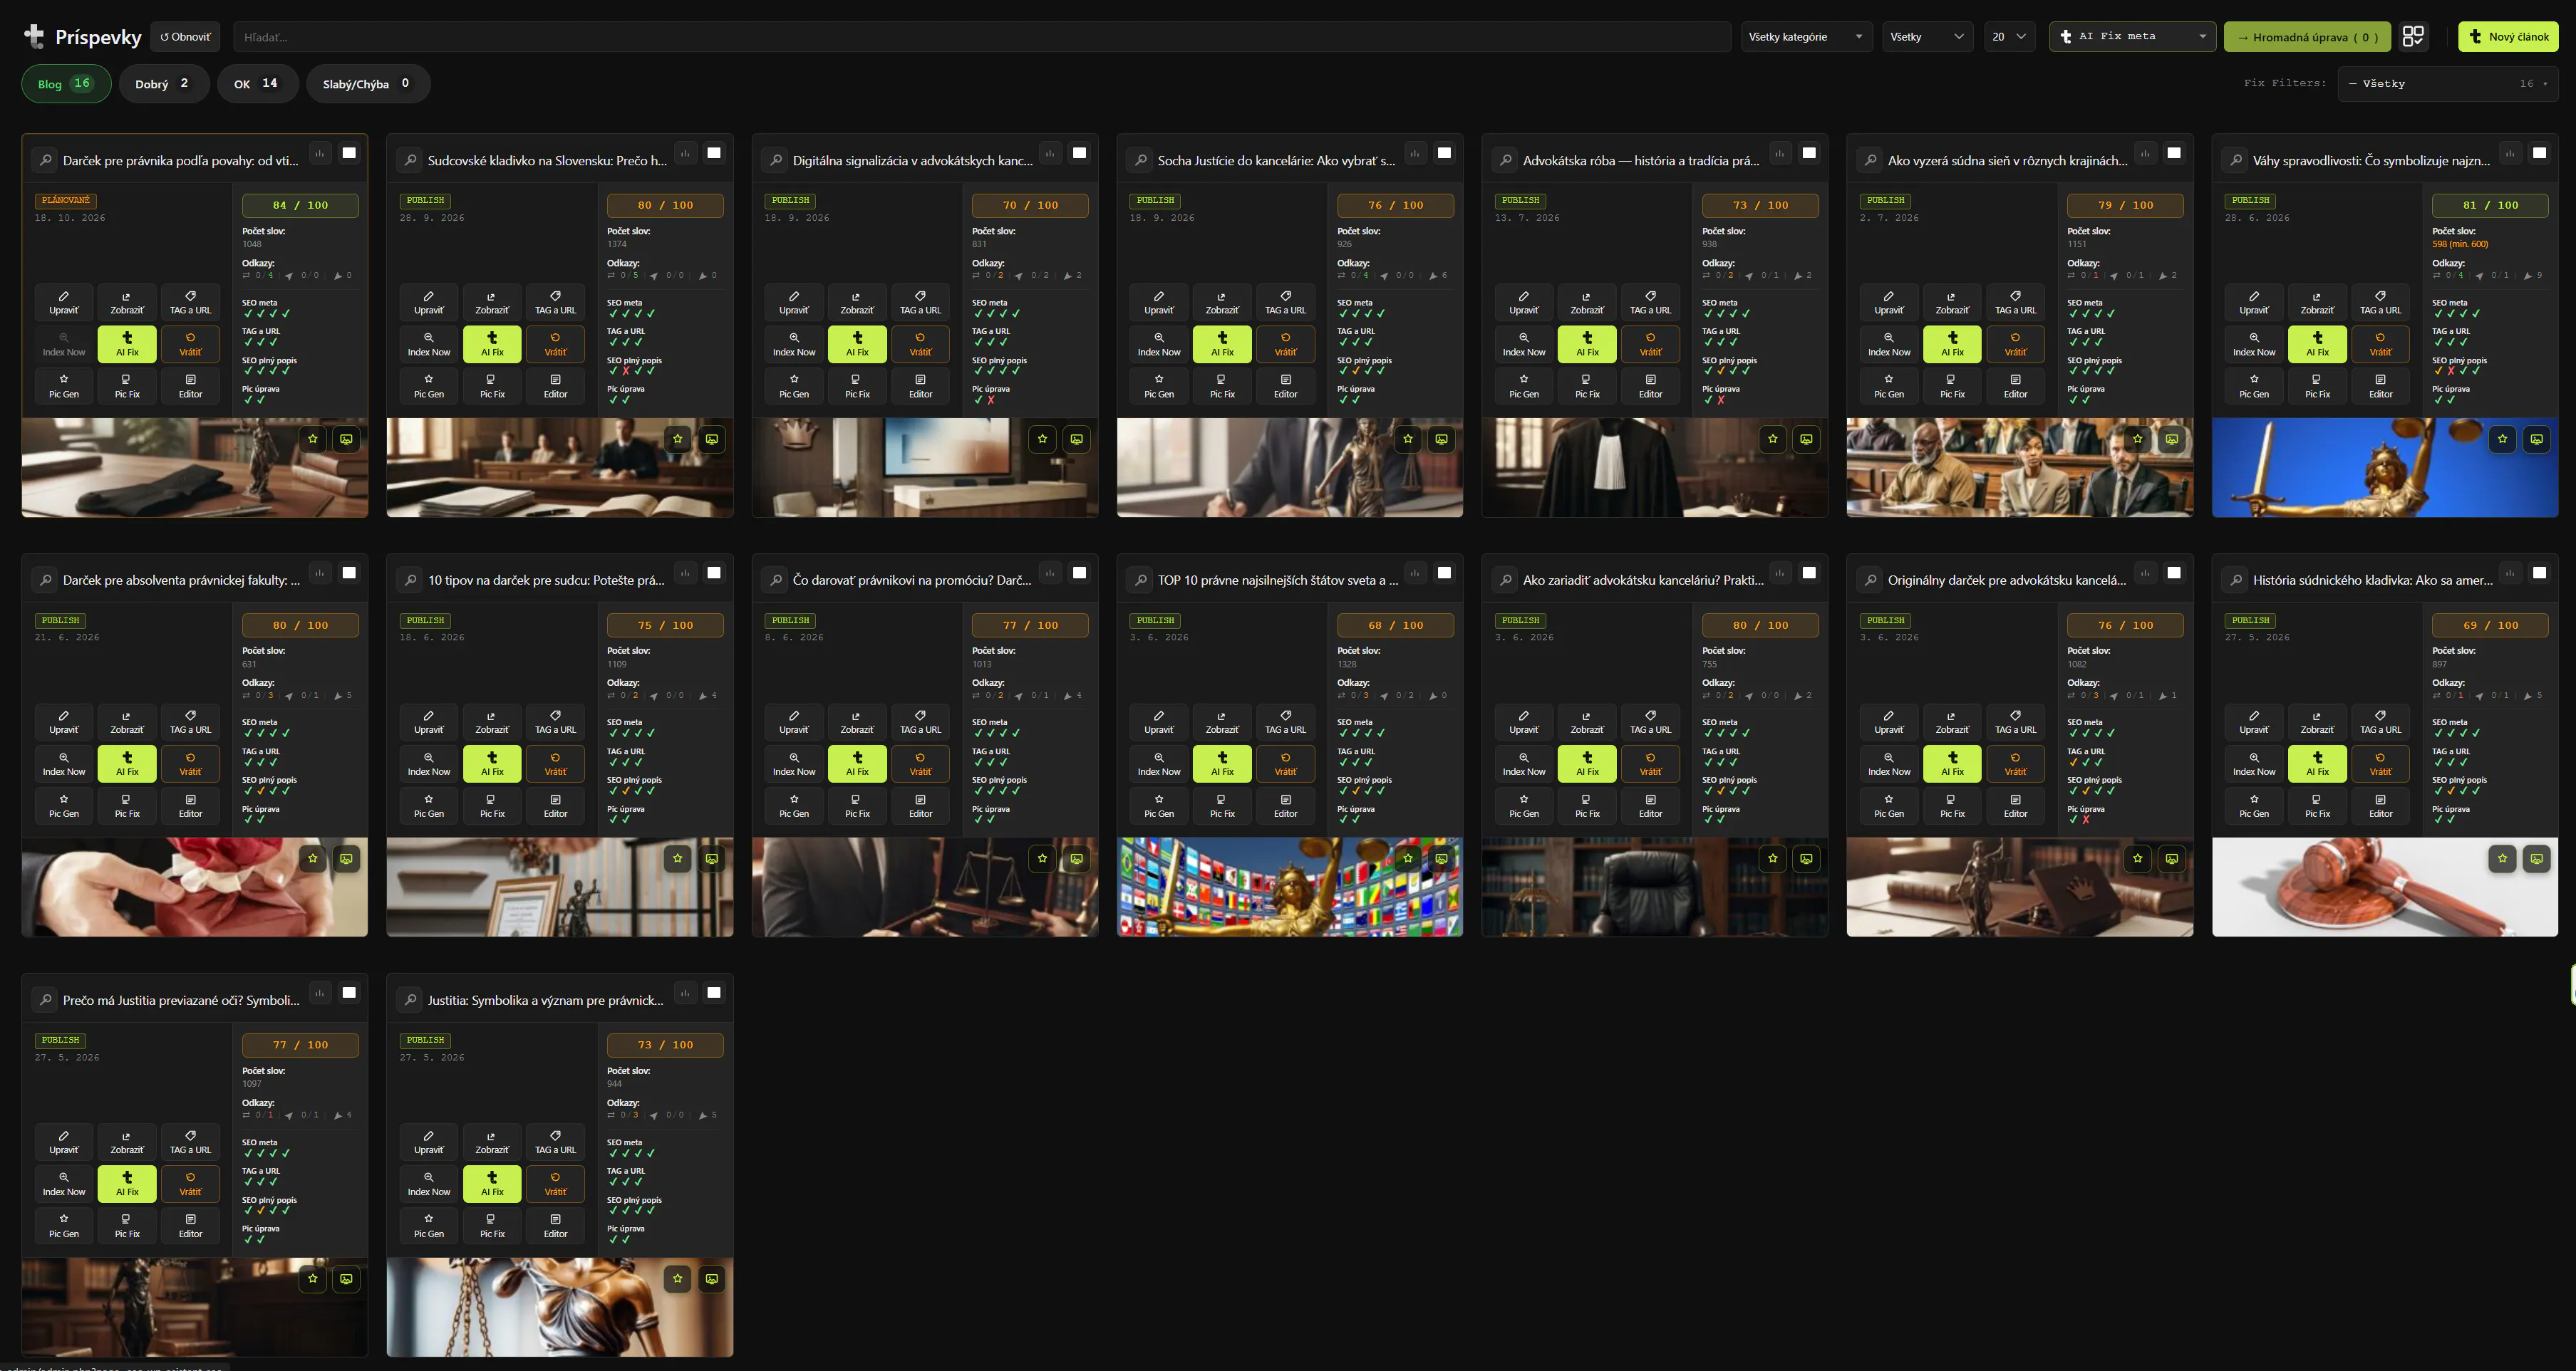Click the 'Nový článok' button
The height and width of the screenshot is (1371, 2576).
(x=2508, y=37)
